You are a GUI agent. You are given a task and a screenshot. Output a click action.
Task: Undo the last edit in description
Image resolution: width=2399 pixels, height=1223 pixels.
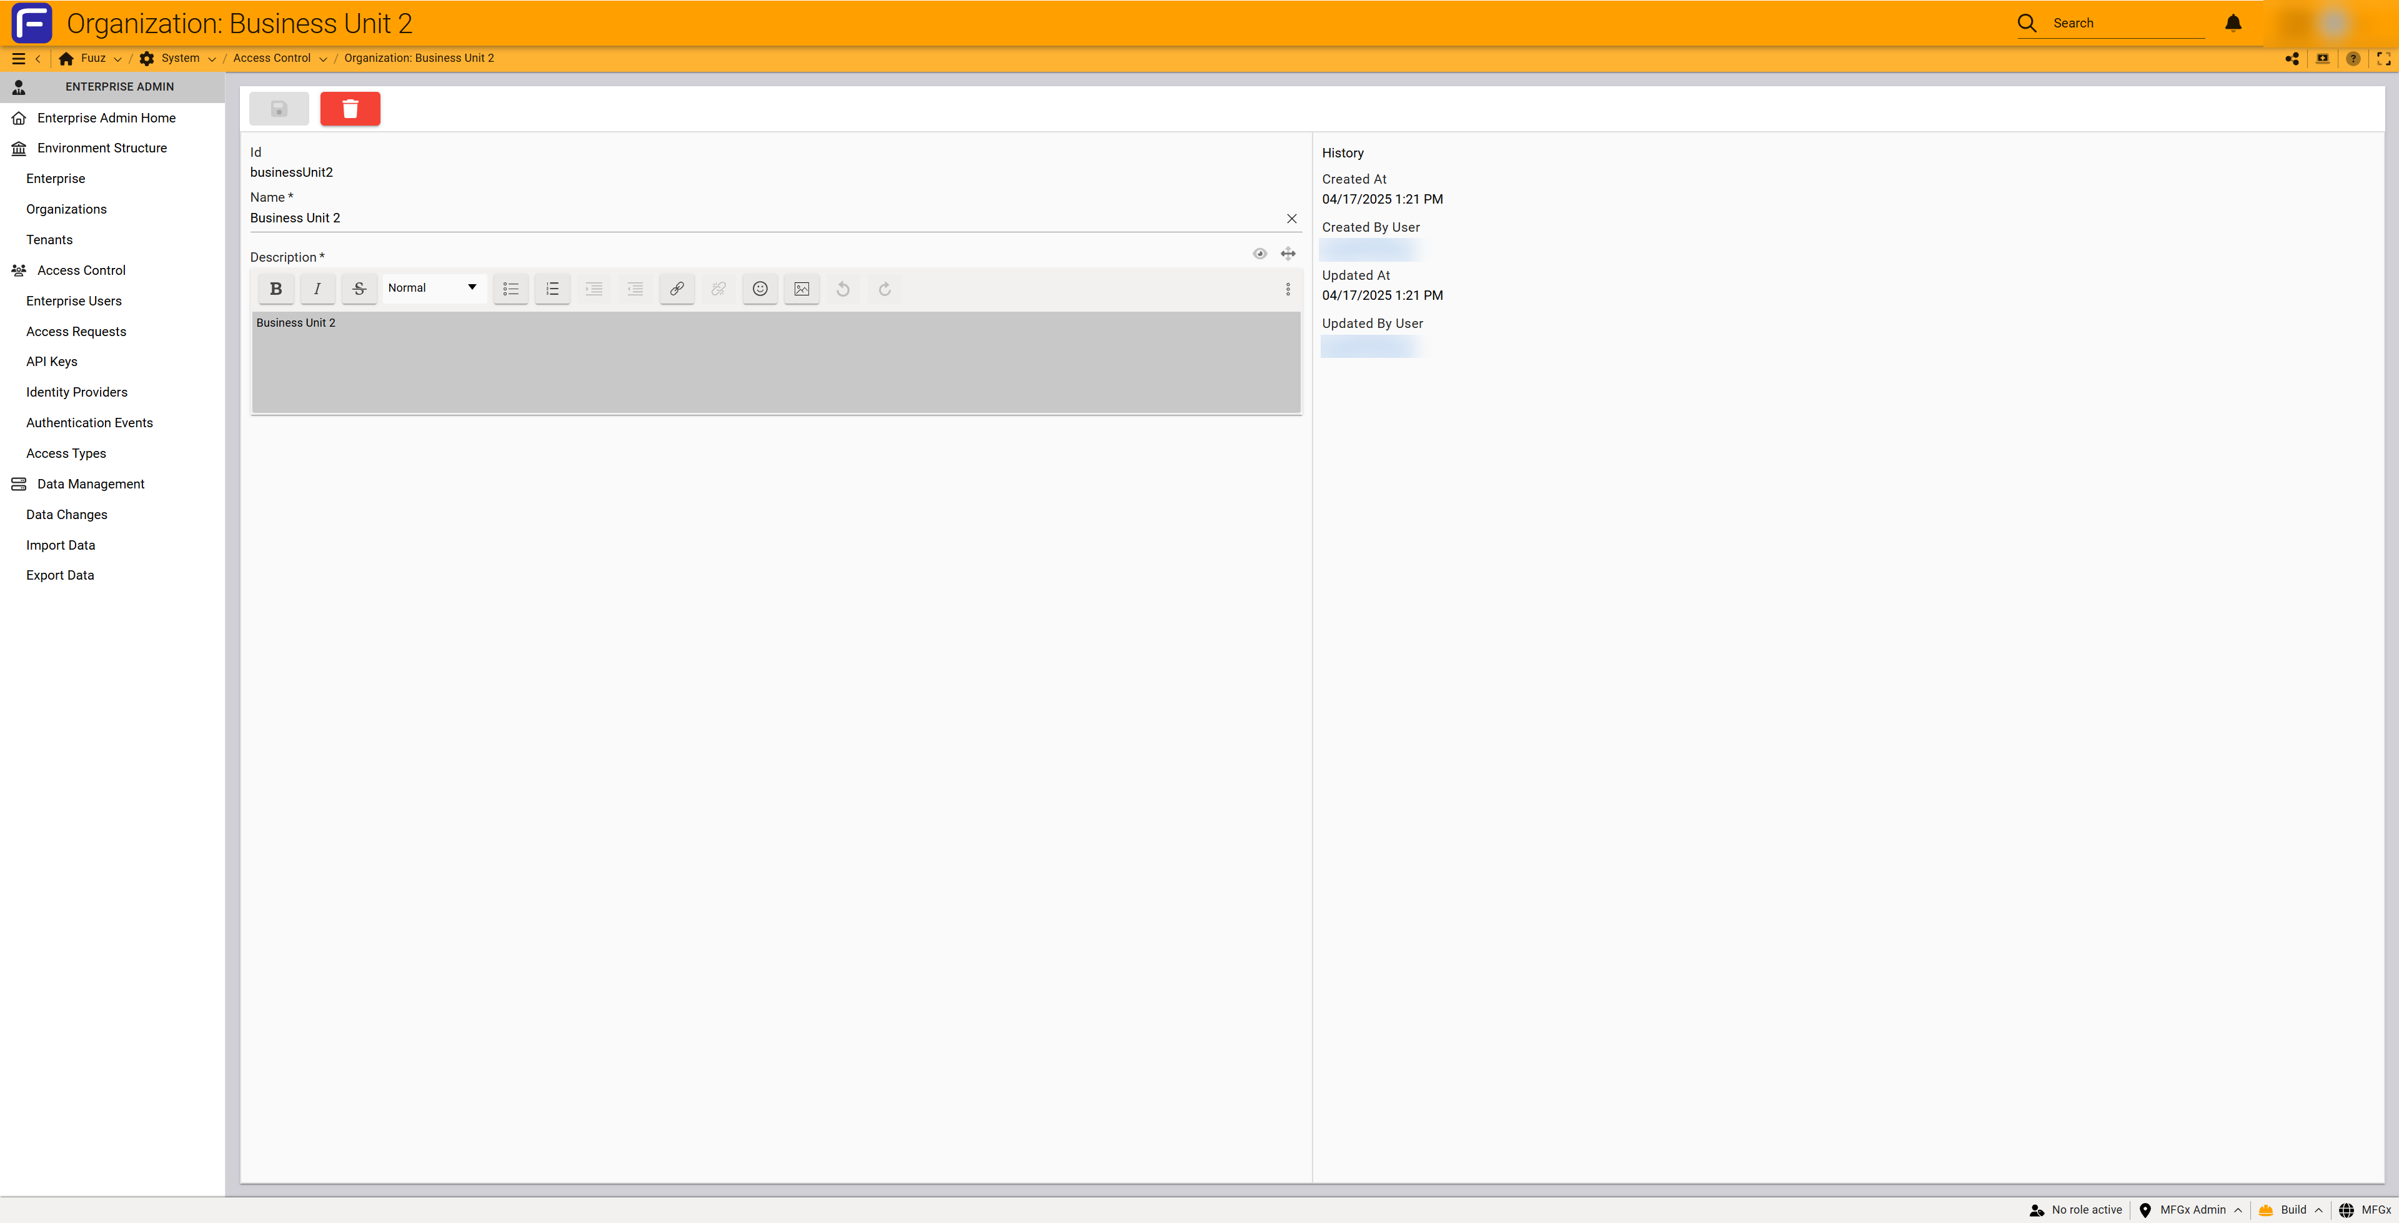[x=843, y=289]
